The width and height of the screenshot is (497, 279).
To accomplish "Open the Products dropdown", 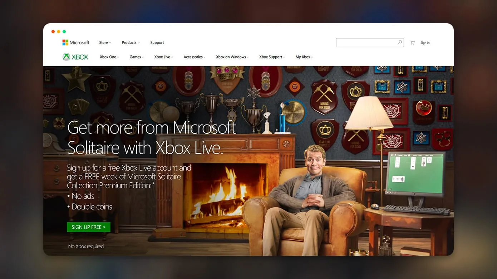I will (129, 42).
